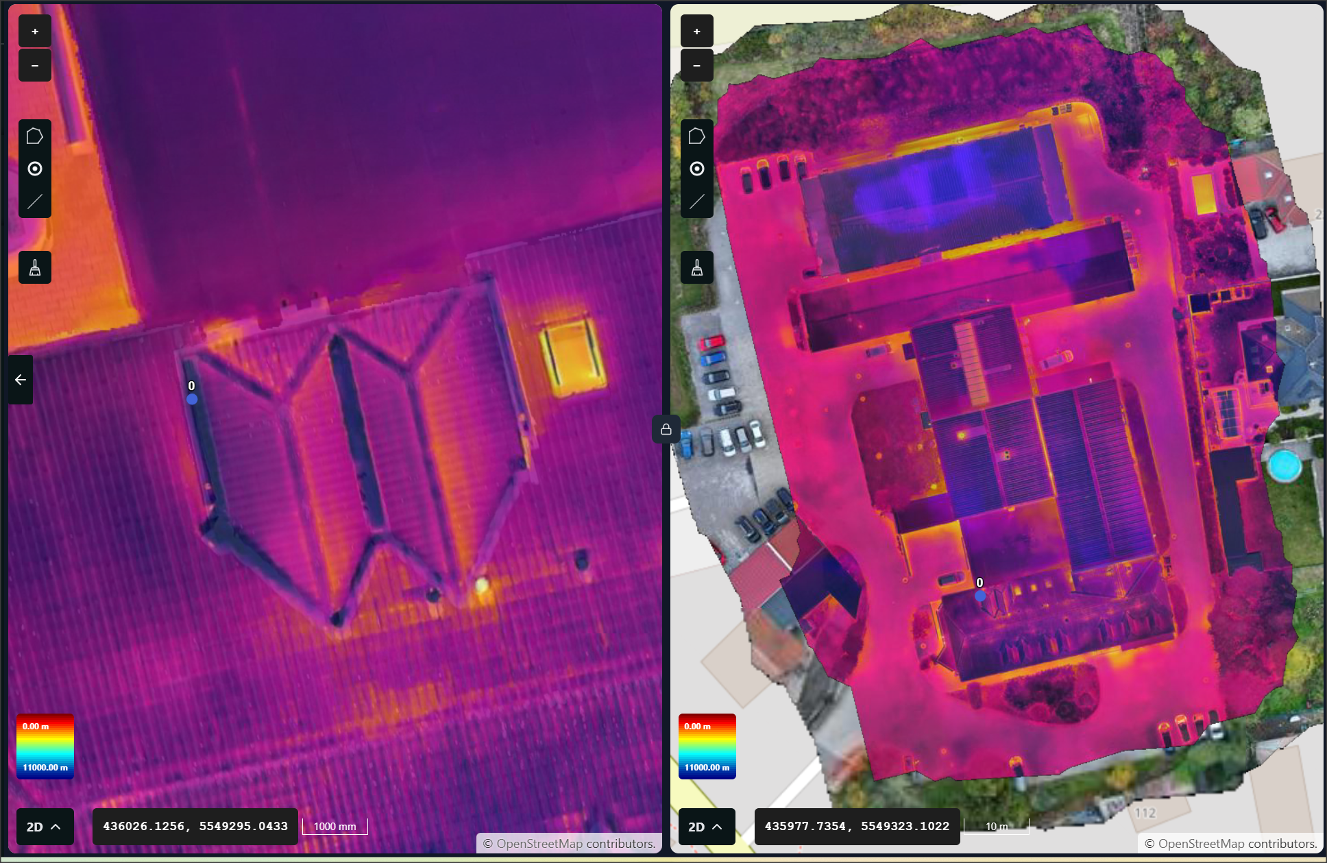Zoom in on the right map
This screenshot has width=1327, height=863.
coord(697,32)
